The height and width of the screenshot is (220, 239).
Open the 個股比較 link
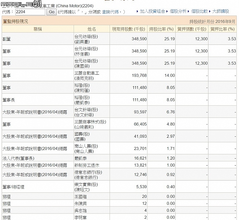click(199, 11)
